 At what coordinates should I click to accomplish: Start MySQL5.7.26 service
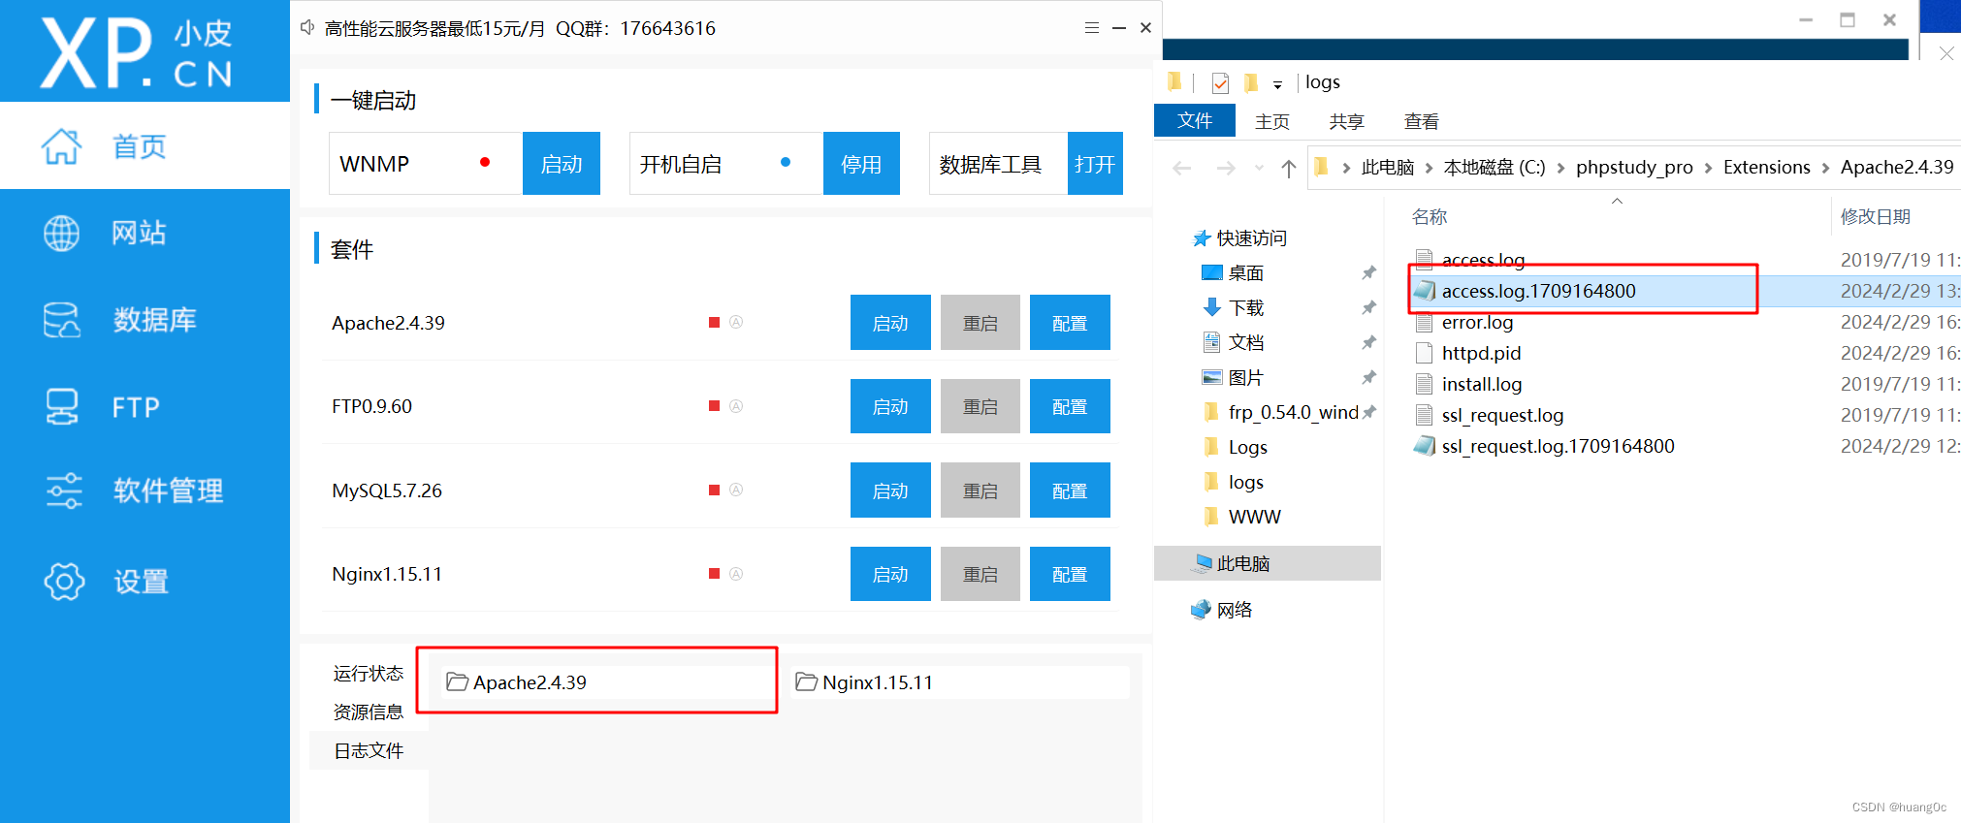[890, 491]
